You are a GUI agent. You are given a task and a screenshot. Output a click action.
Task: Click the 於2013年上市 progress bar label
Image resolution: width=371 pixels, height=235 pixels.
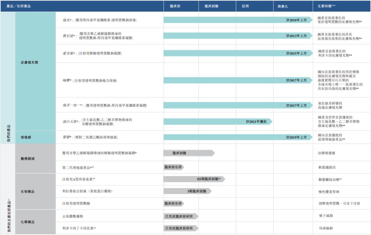coord(296,36)
